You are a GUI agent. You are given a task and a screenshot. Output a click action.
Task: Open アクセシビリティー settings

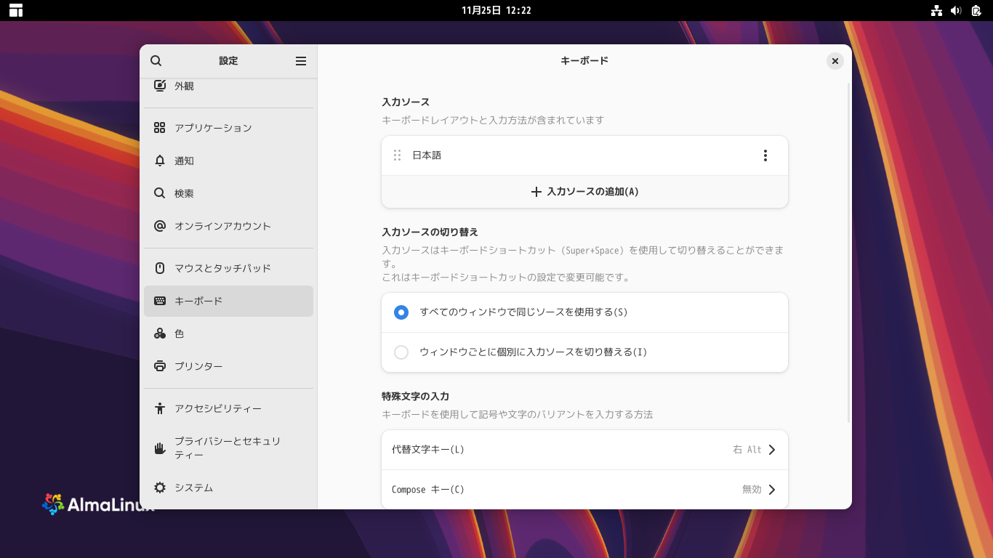point(228,408)
